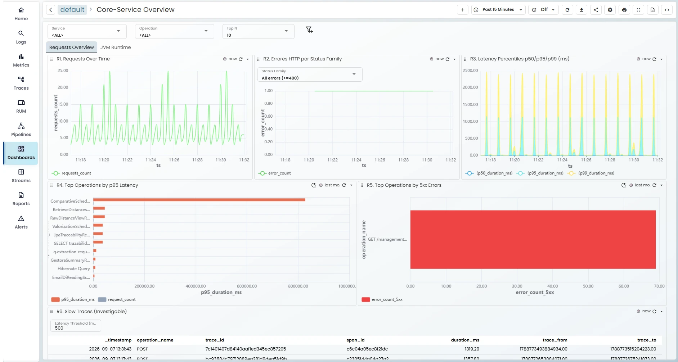Toggle the requests_count legend series
The width and height of the screenshot is (678, 362).
coord(71,173)
